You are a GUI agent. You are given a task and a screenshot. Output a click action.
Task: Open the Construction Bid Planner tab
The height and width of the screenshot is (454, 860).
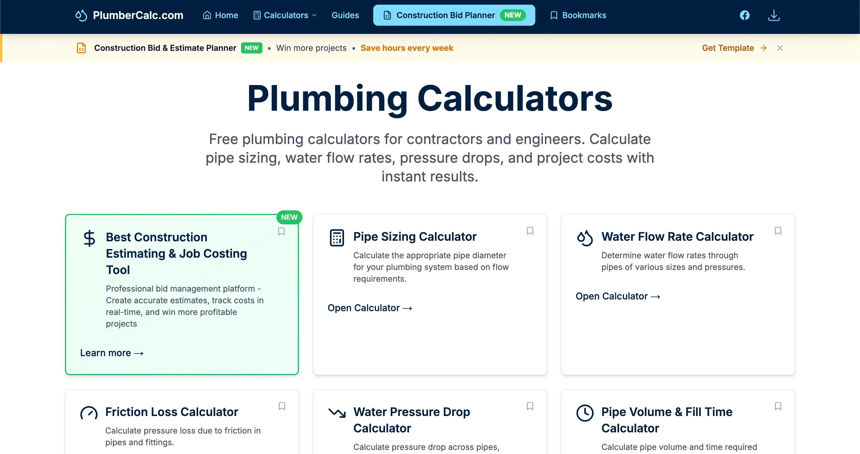(x=454, y=15)
